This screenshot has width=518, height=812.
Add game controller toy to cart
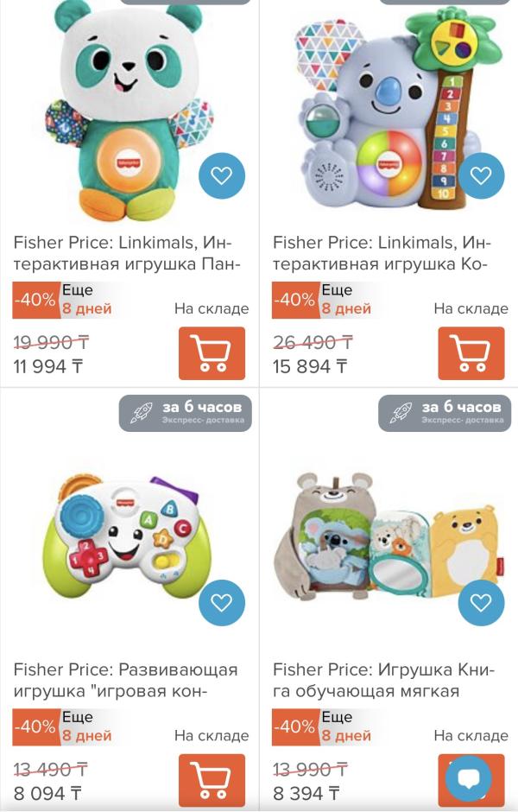tap(212, 779)
